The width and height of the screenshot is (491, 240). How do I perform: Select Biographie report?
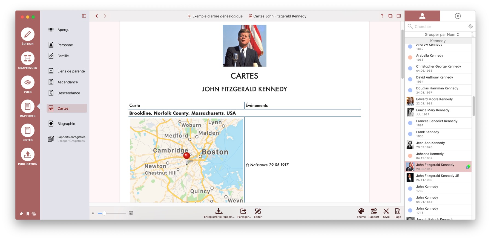click(67, 124)
